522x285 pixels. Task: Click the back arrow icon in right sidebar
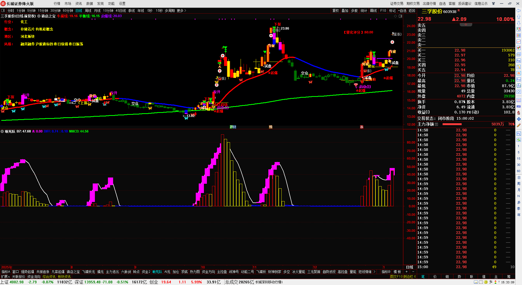coord(519,11)
